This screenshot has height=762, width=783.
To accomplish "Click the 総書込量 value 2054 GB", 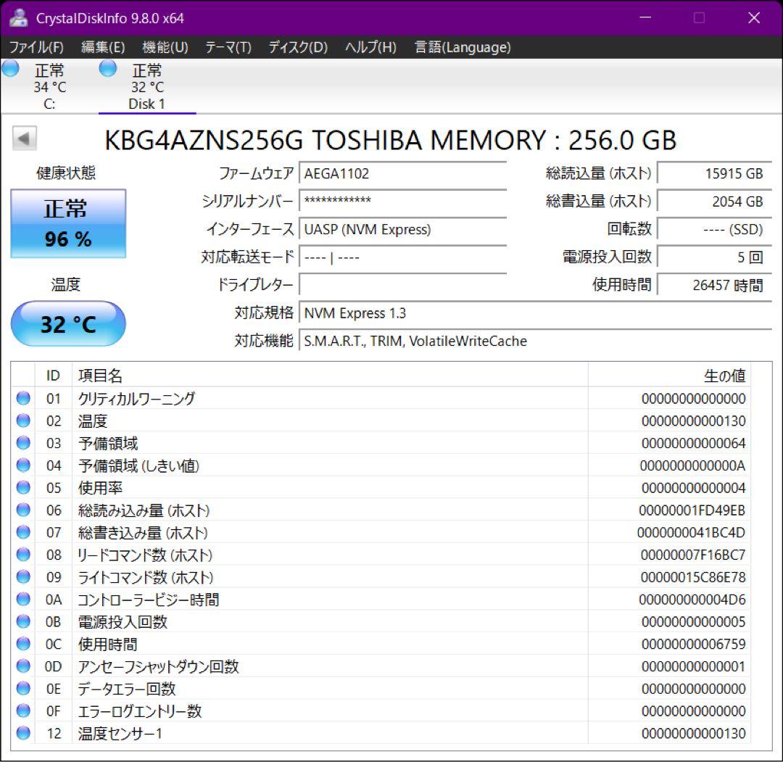I will (714, 201).
